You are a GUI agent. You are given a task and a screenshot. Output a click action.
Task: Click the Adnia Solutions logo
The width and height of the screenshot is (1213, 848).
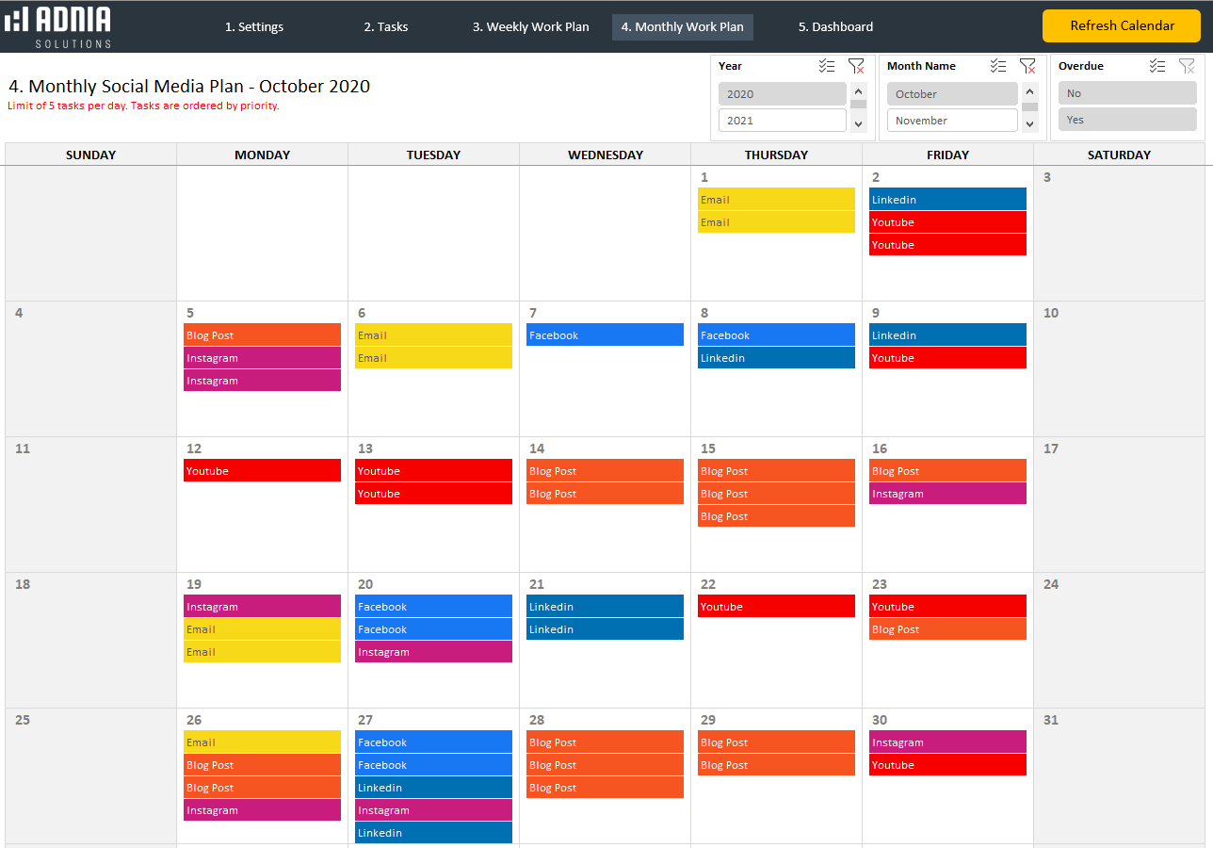(x=58, y=26)
